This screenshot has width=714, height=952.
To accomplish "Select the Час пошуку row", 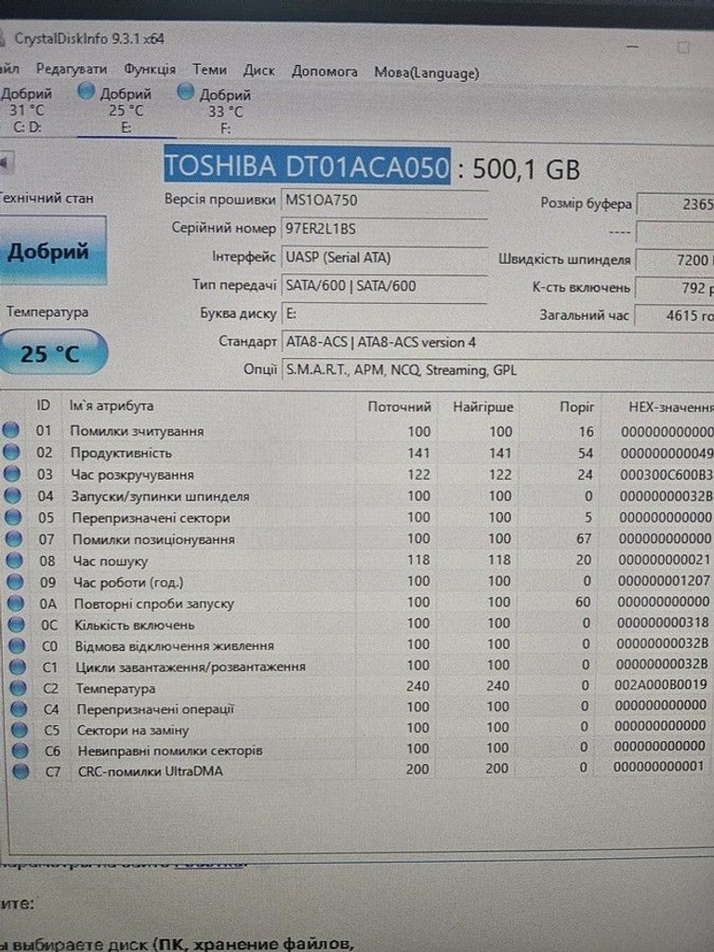I will click(358, 560).
